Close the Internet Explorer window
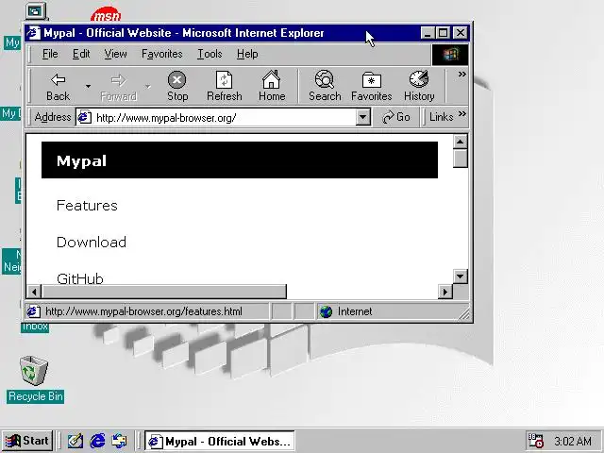The height and width of the screenshot is (453, 604). (x=460, y=33)
